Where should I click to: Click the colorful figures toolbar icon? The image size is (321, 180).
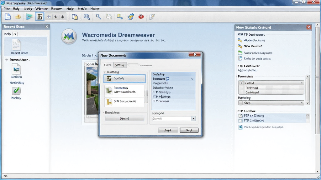(131, 17)
